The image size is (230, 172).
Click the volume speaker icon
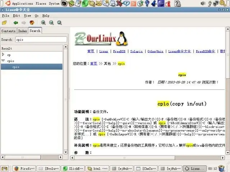coord(203,3)
